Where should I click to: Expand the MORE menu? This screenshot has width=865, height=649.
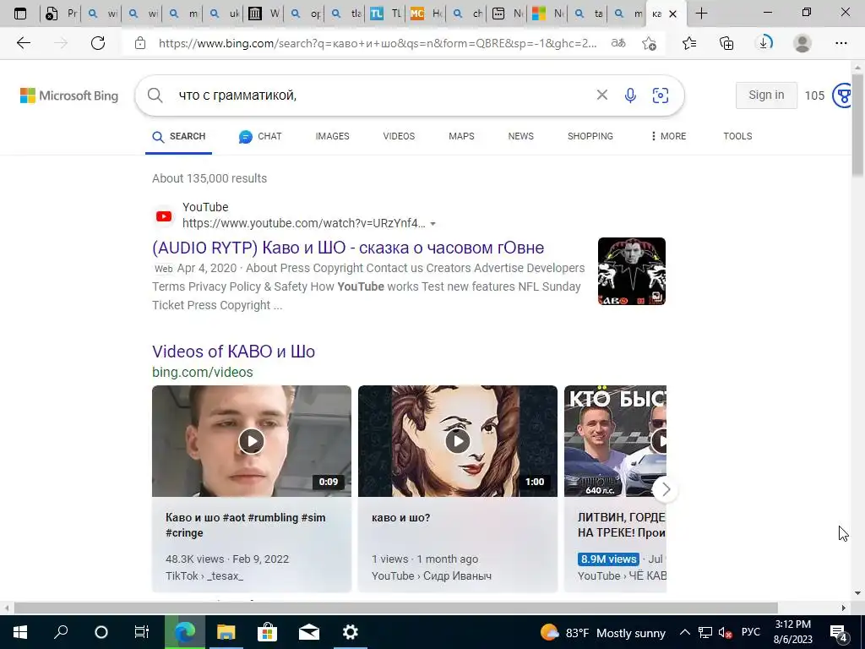coord(669,136)
